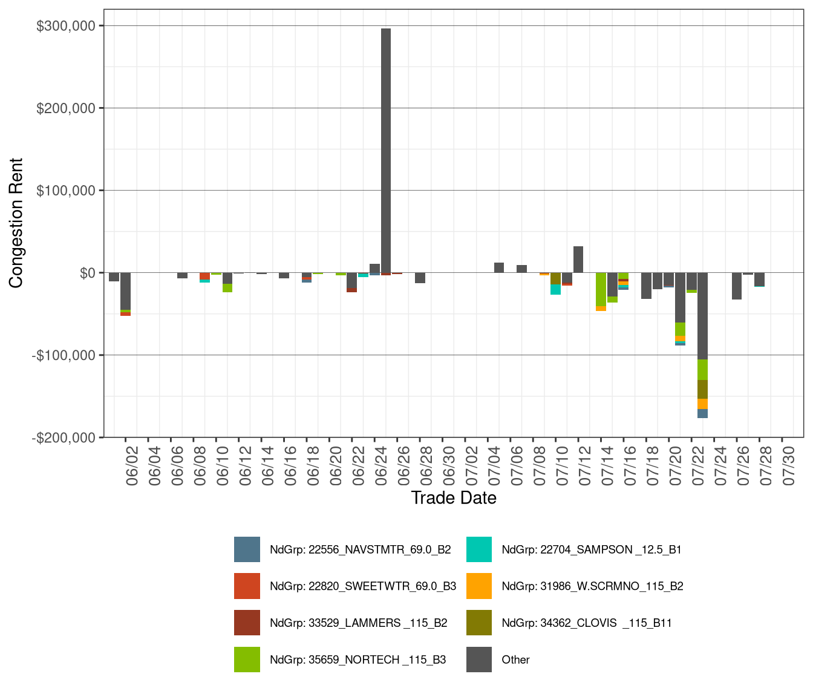
Task: Click the 06/14 x-axis date label
Action: (268, 465)
